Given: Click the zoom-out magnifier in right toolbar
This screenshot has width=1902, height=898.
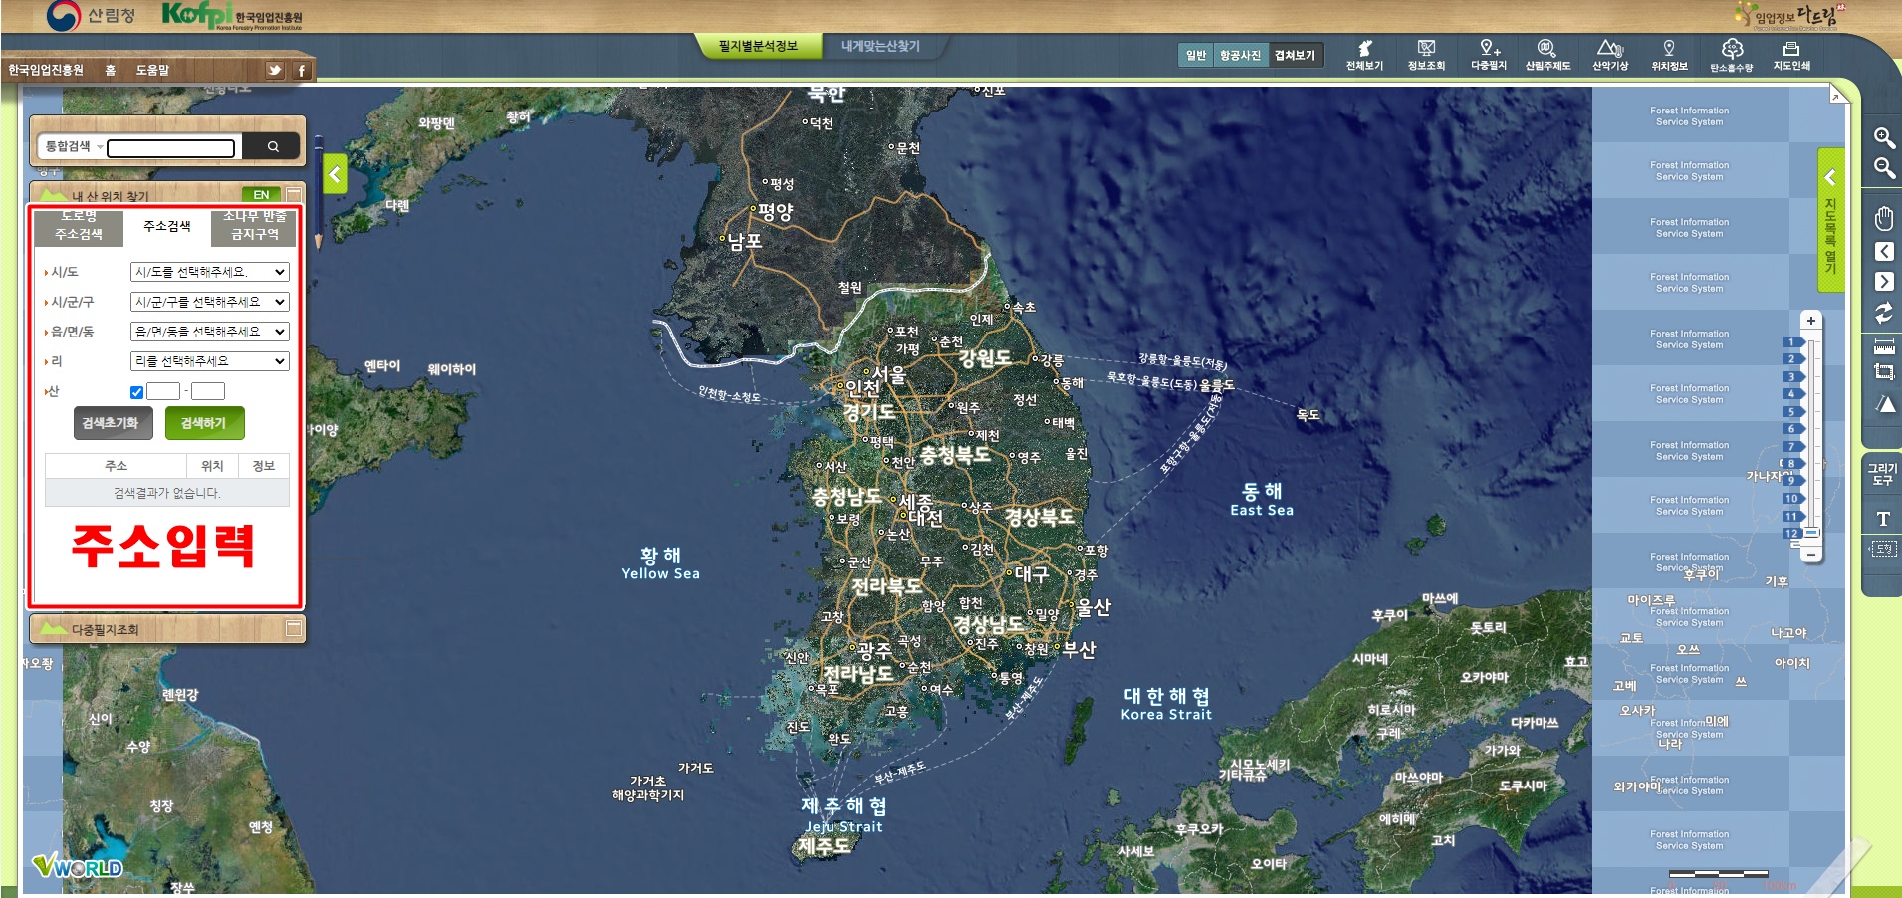Looking at the screenshot, I should pos(1884,168).
